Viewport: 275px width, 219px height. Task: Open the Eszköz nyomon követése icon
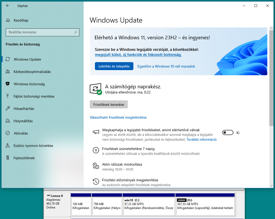[7, 145]
